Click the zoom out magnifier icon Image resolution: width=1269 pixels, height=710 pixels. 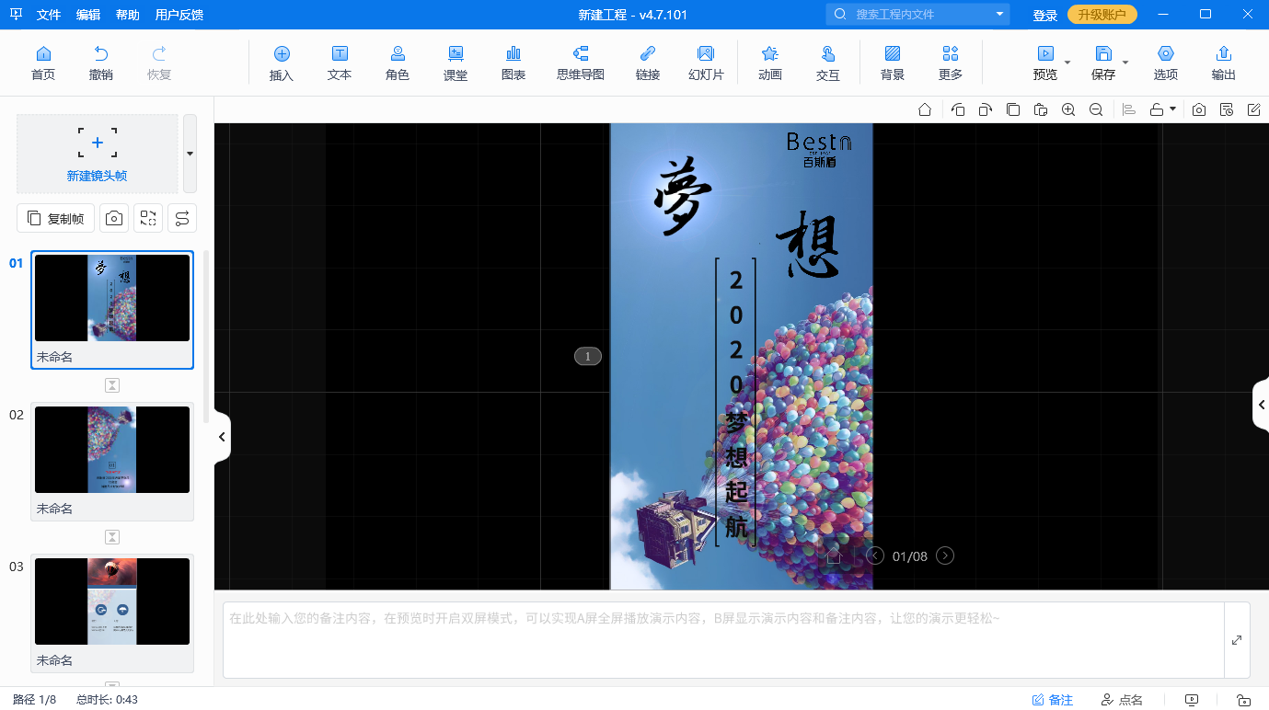tap(1096, 109)
